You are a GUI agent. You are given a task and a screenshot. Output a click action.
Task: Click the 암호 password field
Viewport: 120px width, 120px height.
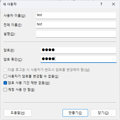79,50
